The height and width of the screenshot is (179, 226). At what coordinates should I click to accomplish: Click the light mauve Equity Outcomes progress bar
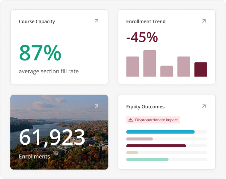click(x=140, y=139)
